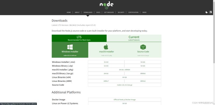Click Linux Binaries (x64) 64-bit
The width and height of the screenshot is (215, 105).
pyautogui.click(x=124, y=77)
